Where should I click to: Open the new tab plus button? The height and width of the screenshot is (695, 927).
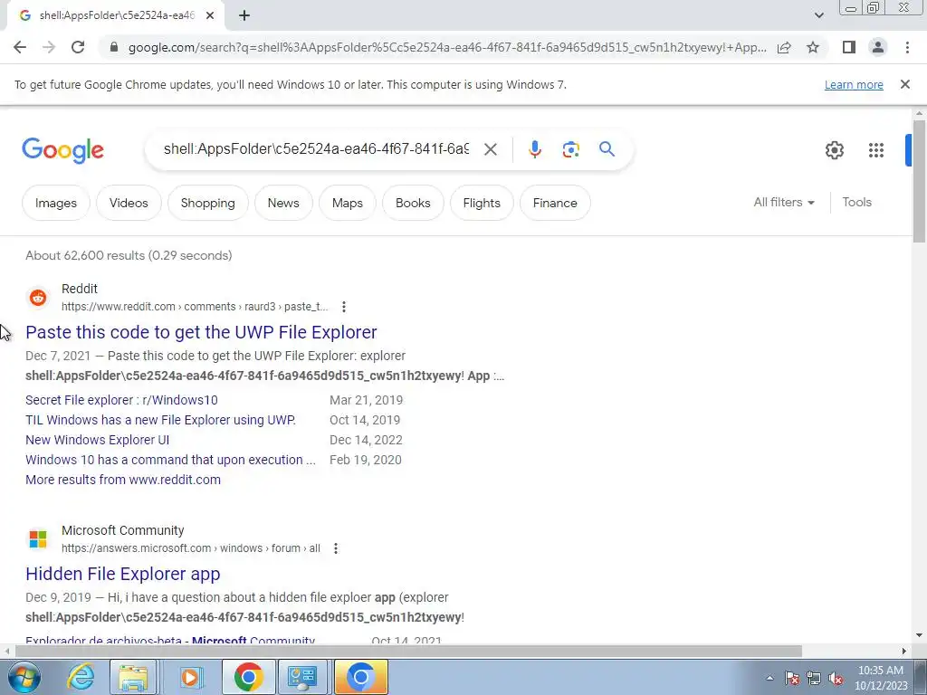pyautogui.click(x=244, y=16)
